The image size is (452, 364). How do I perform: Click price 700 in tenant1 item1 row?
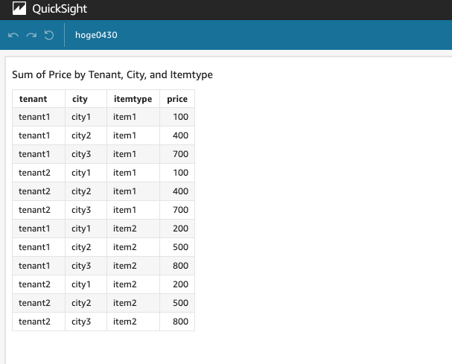click(x=180, y=154)
